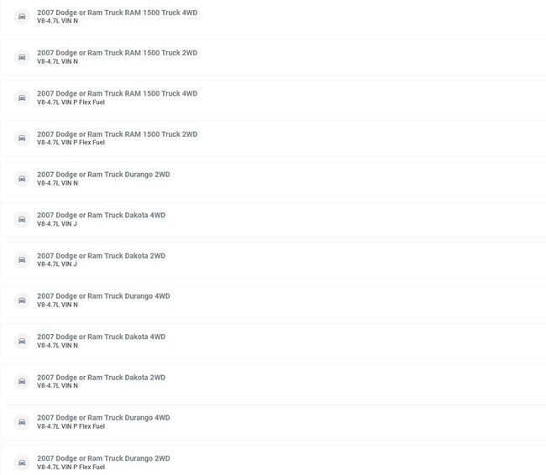Viewport: 546px width, 475px height.
Task: Click car icon for Dakota 2WD VIN N
Action: [x=22, y=381]
